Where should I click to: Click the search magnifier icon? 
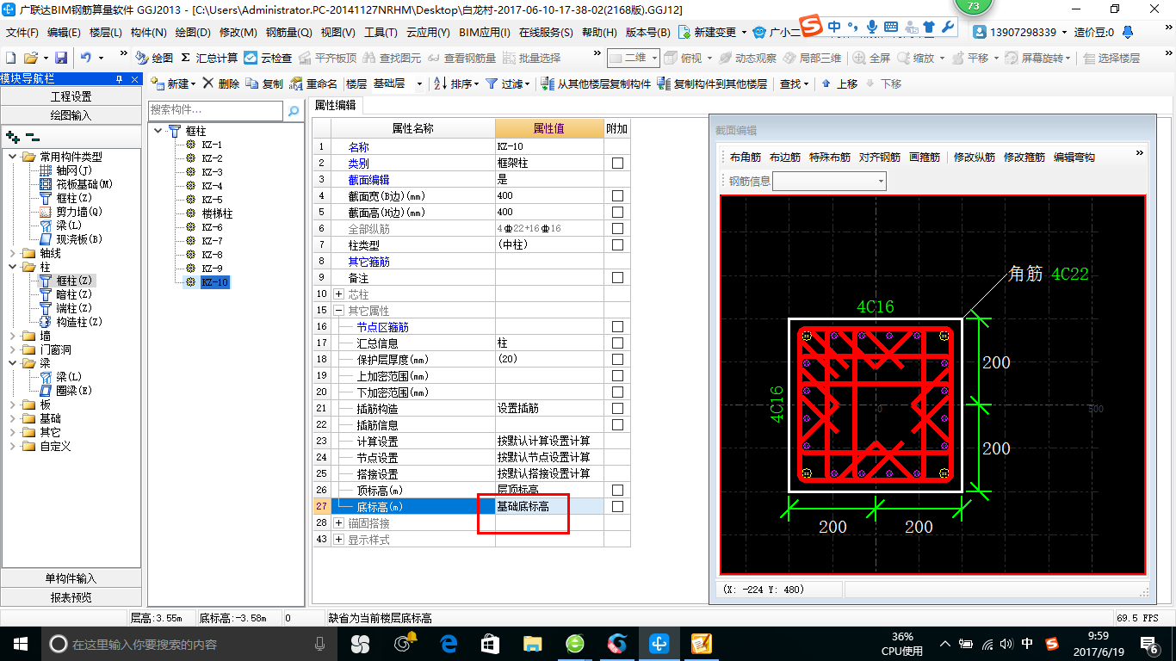[294, 110]
